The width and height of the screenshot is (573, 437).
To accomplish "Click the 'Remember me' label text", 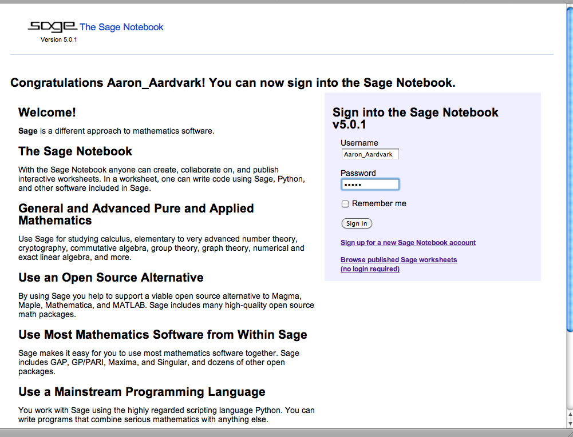I will (x=379, y=204).
